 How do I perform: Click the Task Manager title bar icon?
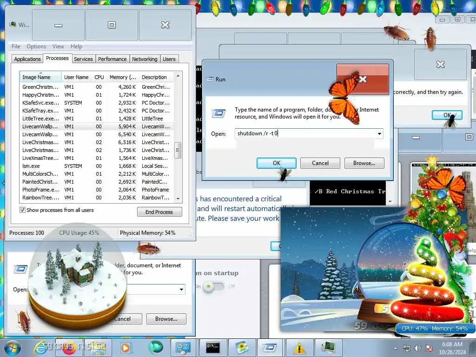click(13, 25)
